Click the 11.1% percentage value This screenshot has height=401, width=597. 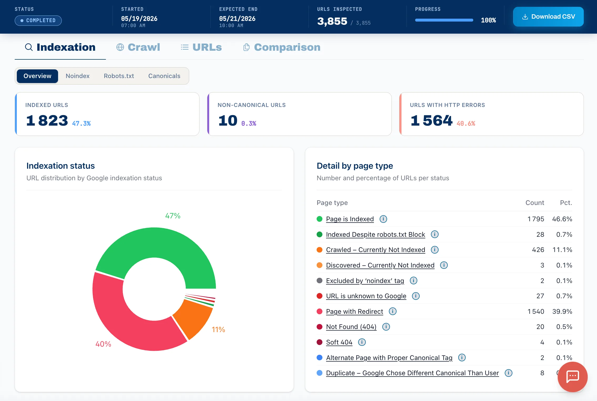pos(562,250)
